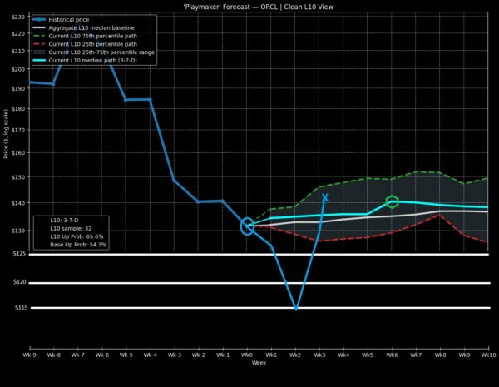Click the '$120' price level label

[20, 282]
